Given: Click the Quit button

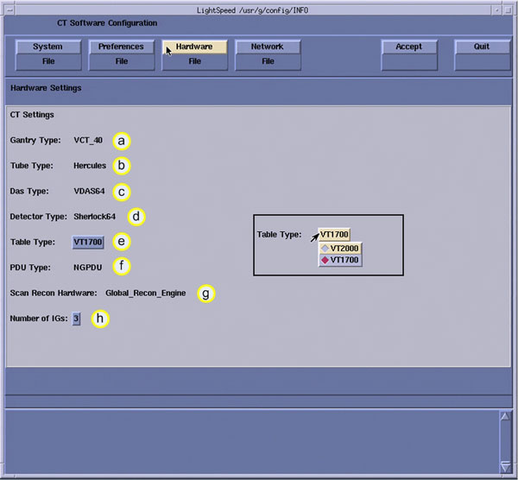Looking at the screenshot, I should coord(481,54).
